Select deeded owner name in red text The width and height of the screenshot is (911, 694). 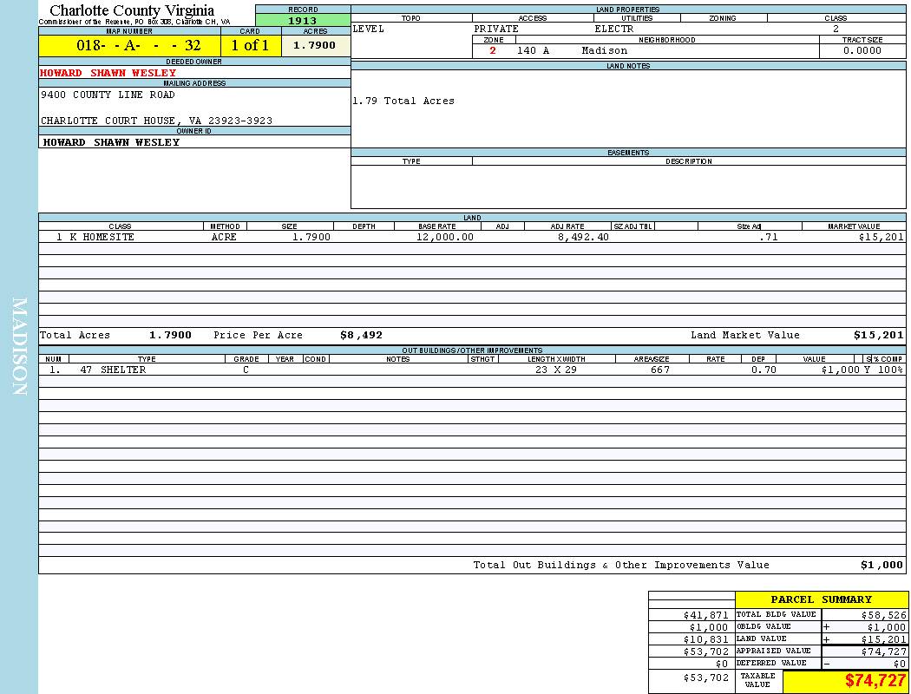108,73
